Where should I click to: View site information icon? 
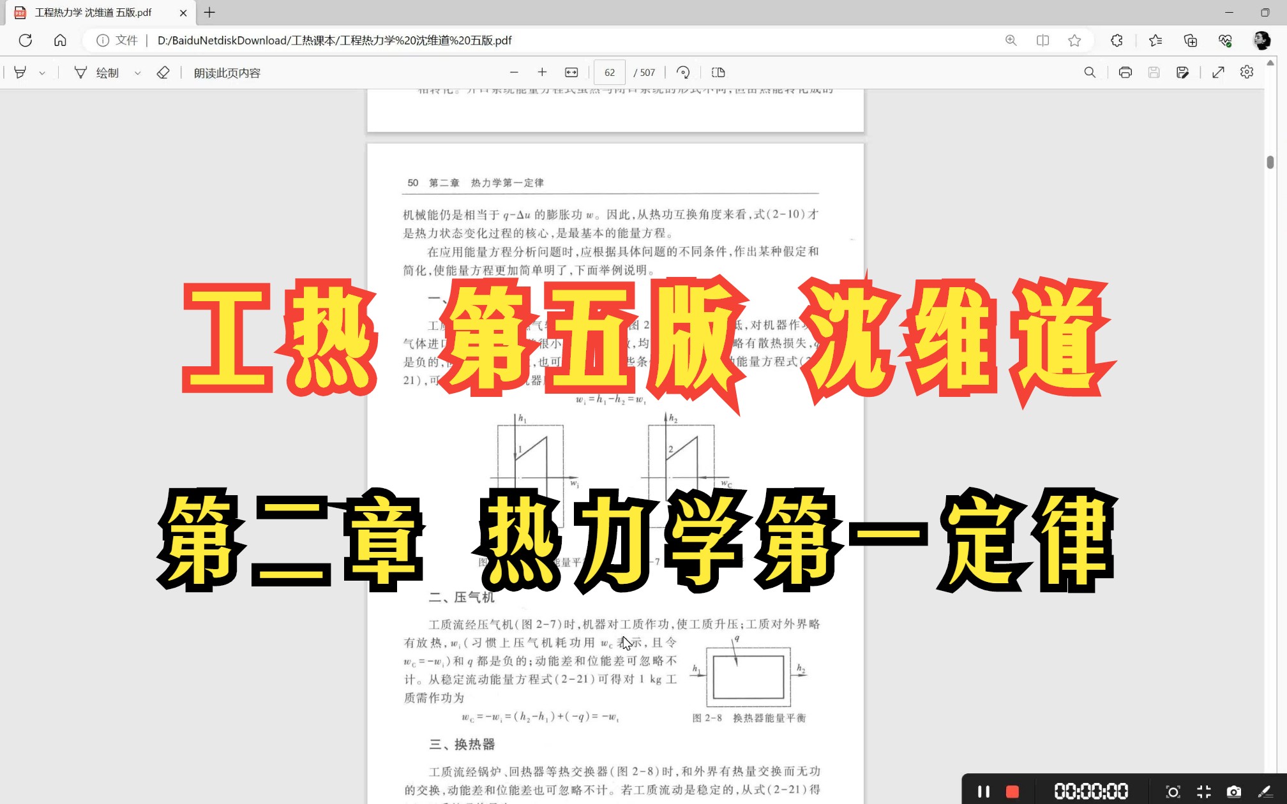pos(102,40)
